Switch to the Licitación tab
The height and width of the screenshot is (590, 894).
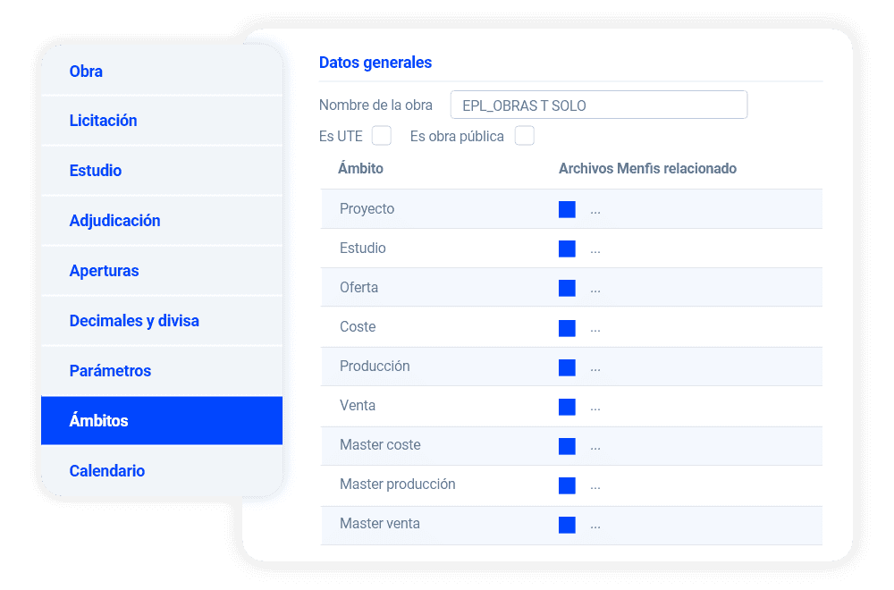point(104,121)
